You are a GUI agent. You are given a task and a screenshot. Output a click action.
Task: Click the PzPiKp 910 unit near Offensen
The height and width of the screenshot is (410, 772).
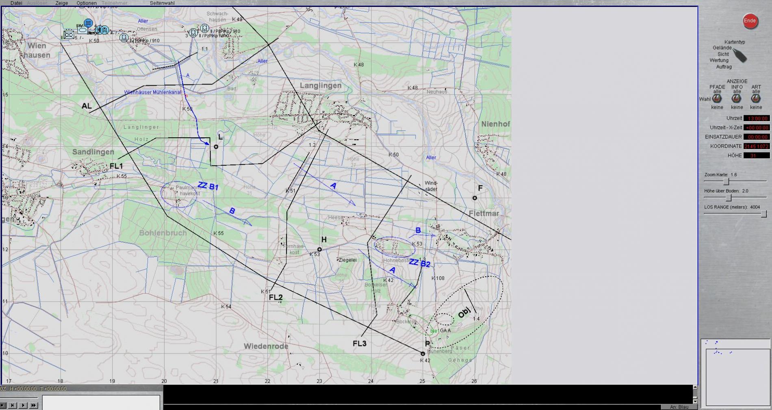point(124,38)
